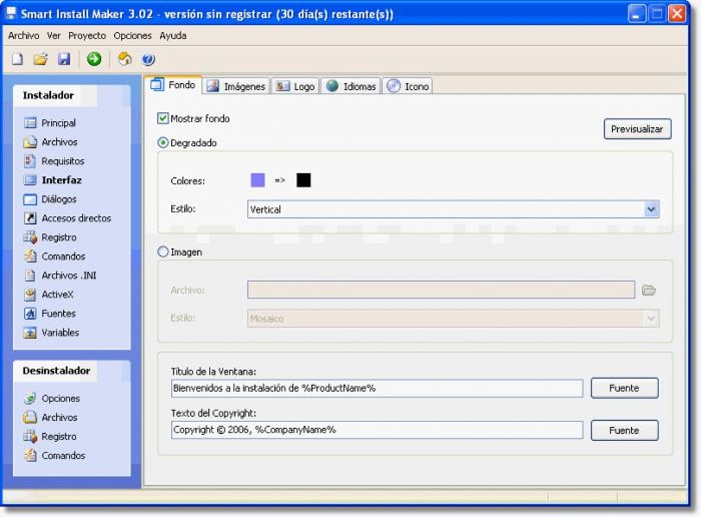
Task: Open Desinstalador Archivos icon
Action: pos(30,417)
